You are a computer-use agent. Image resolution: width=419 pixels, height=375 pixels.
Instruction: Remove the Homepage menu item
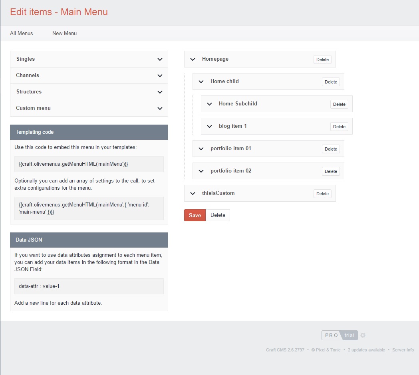tap(322, 60)
